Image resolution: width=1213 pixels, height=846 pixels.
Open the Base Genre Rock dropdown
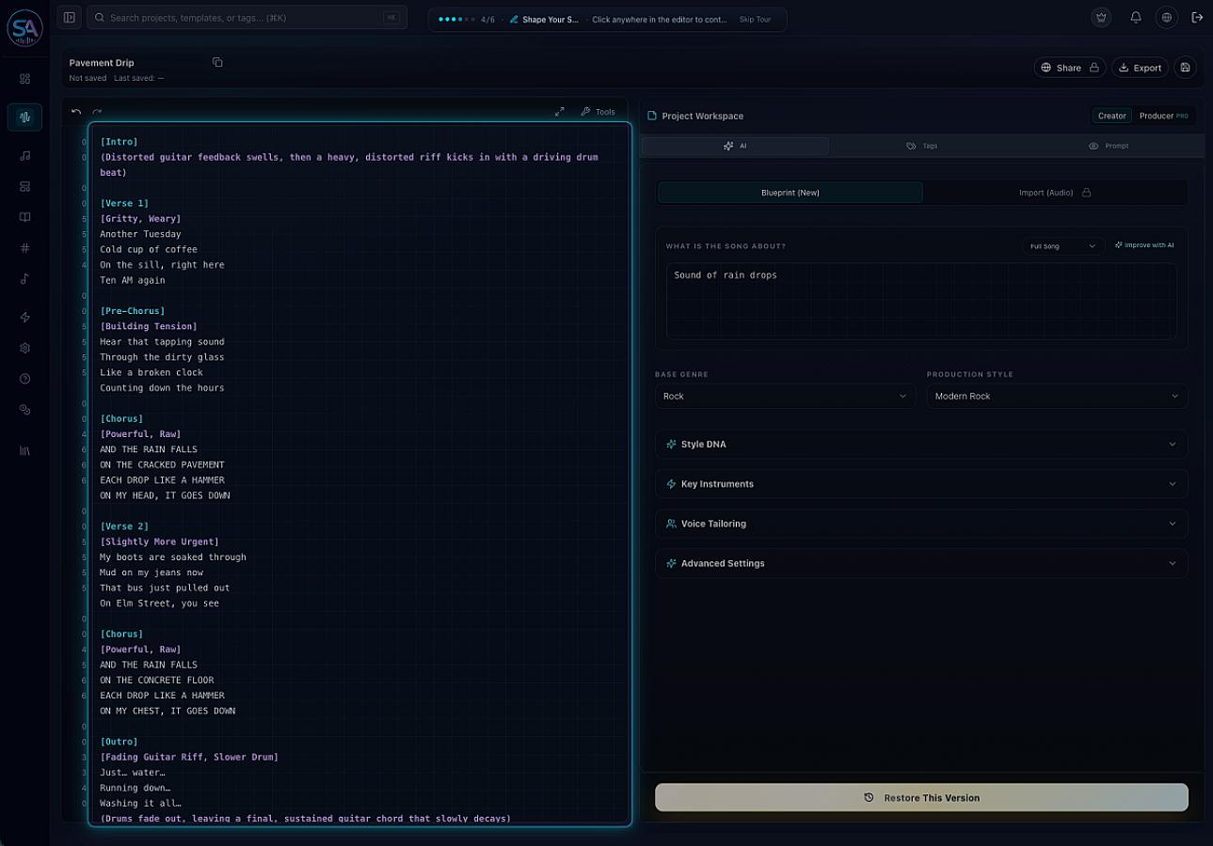786,396
